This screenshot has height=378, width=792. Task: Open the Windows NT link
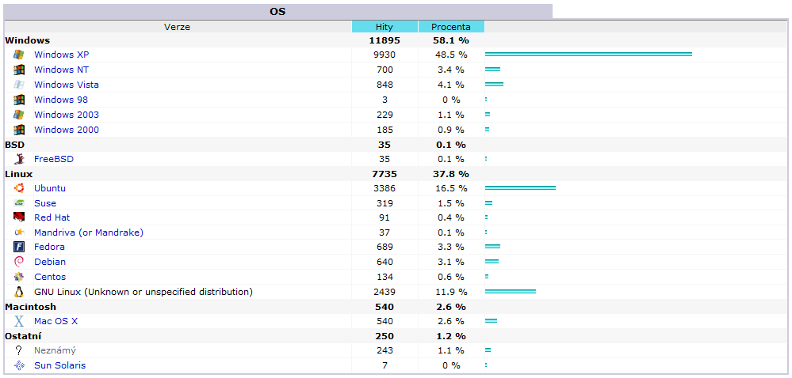pyautogui.click(x=62, y=70)
